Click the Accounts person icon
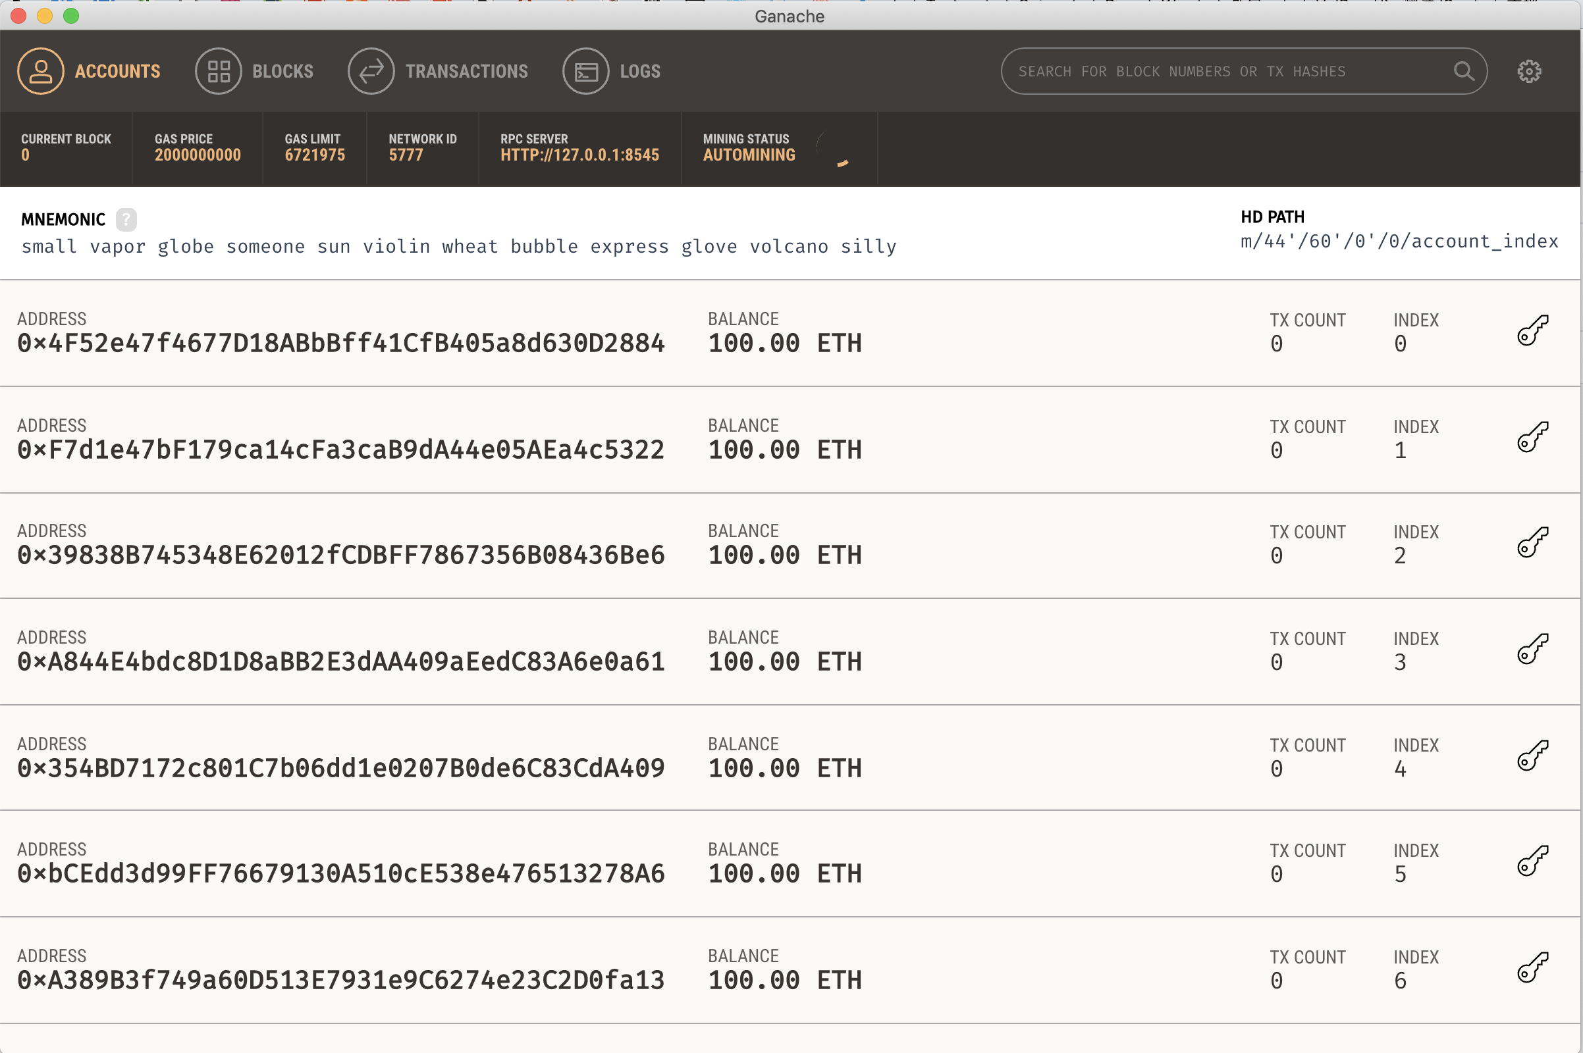The image size is (1583, 1053). [x=40, y=71]
